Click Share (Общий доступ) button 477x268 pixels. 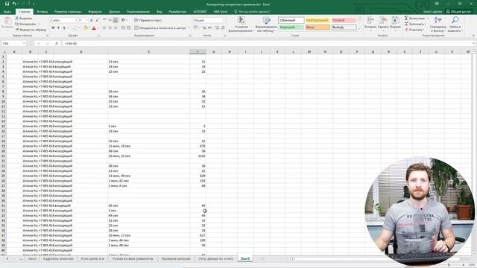coord(458,12)
